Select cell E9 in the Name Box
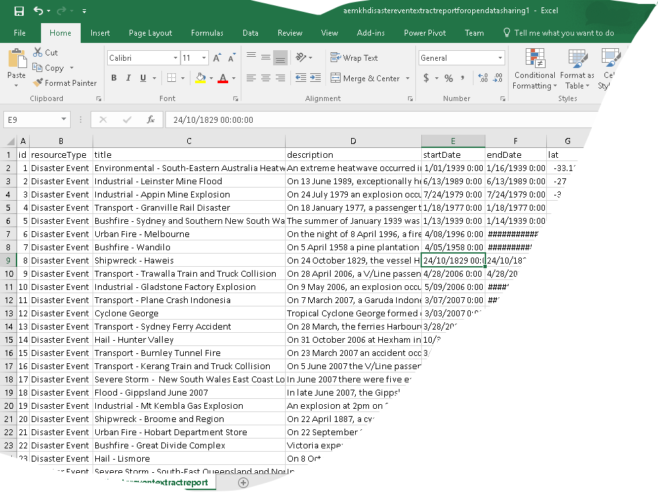Viewport: 658px width, 492px height. click(33, 120)
